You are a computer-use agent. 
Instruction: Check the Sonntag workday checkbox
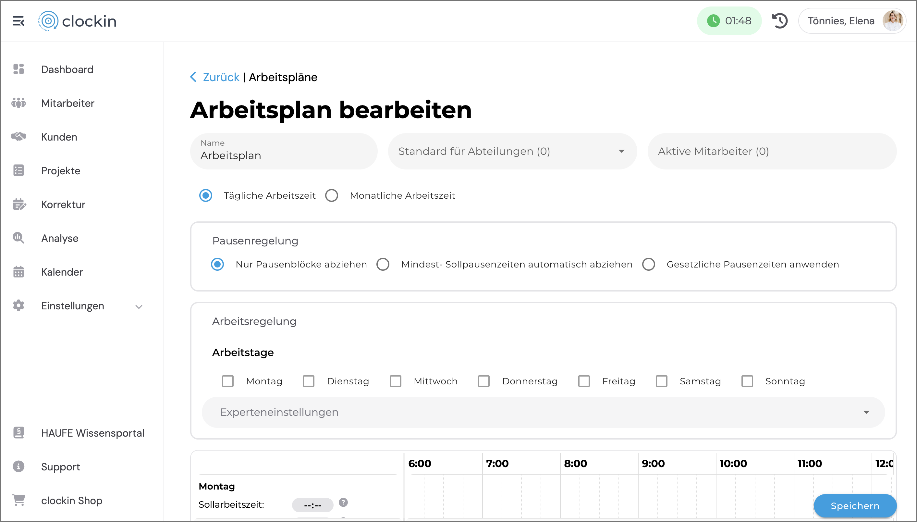[x=747, y=381]
